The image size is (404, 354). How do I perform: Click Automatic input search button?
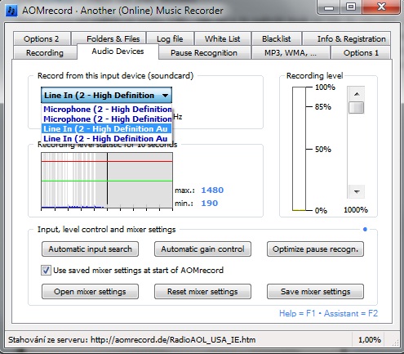(x=90, y=249)
